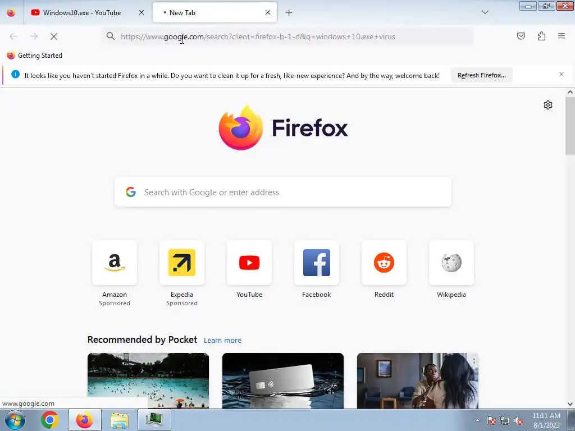Click the Google G logo in search box
Screen dimensions: 575x431
coord(131,192)
